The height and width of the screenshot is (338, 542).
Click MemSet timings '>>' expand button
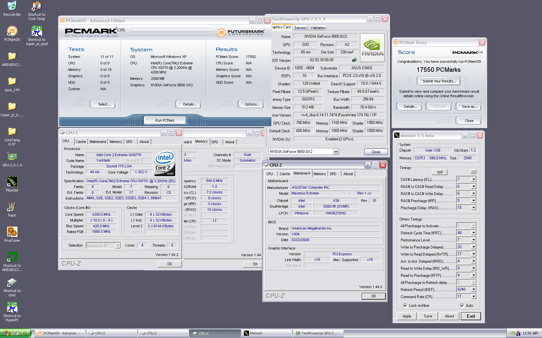(473, 172)
